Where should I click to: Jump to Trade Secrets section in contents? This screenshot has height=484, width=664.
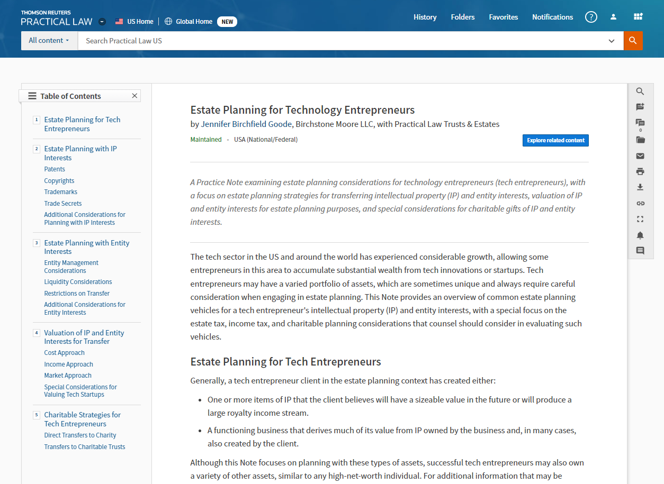pyautogui.click(x=63, y=204)
